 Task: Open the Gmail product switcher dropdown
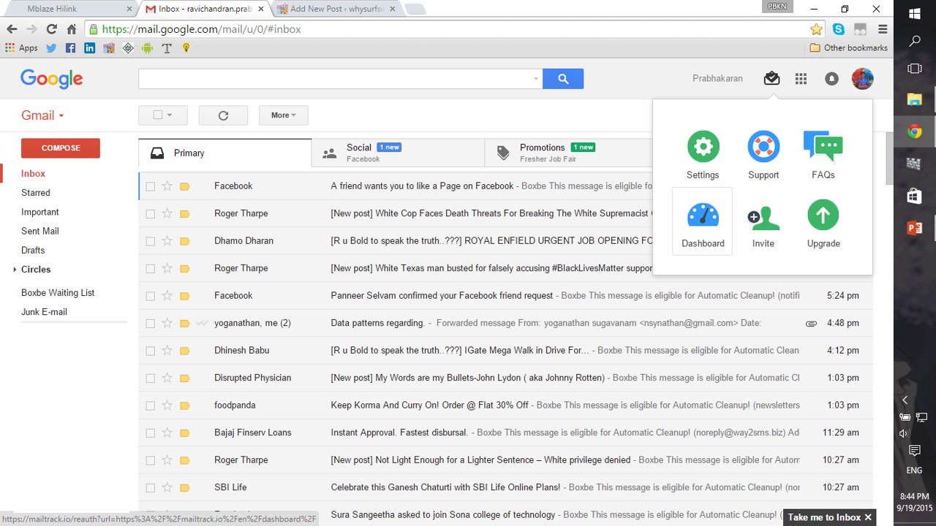coord(42,115)
